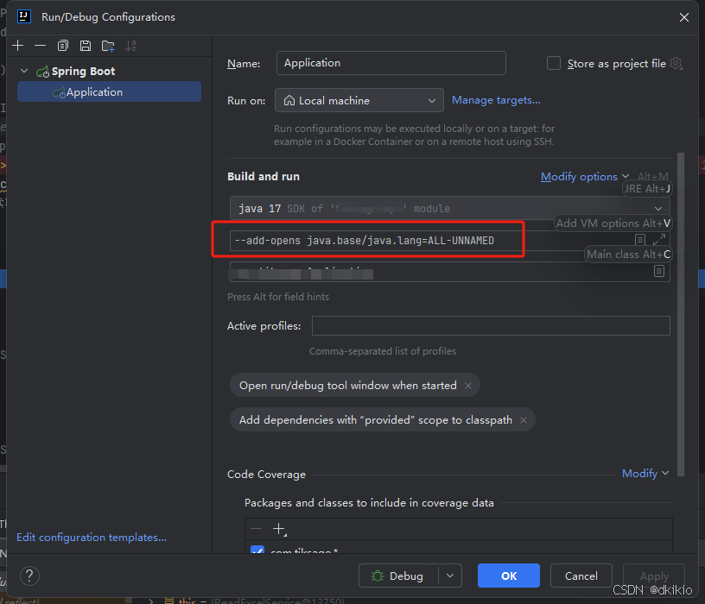Open the Run on Local machine dropdown
The height and width of the screenshot is (604, 705).
359,100
